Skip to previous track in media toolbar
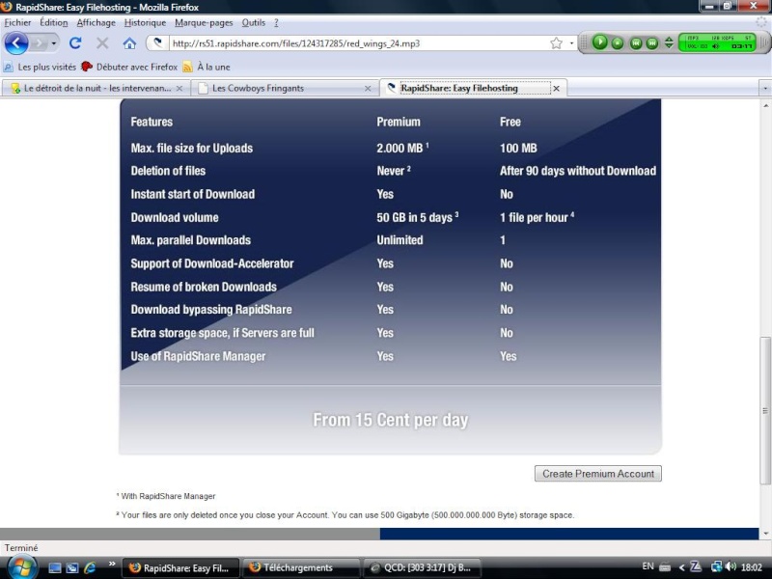The height and width of the screenshot is (579, 772). coord(636,43)
